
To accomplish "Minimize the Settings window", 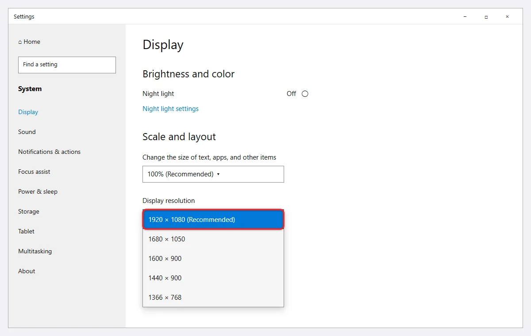I will tap(465, 17).
